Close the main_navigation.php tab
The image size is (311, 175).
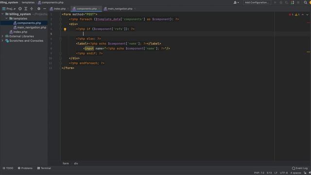point(135,9)
